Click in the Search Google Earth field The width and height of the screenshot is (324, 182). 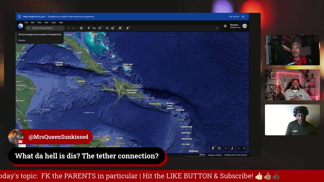click(45, 28)
